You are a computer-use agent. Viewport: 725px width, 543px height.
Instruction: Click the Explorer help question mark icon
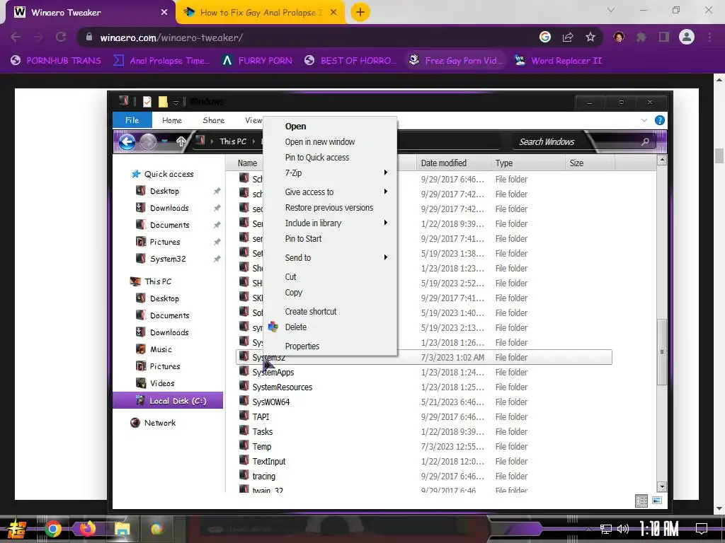click(x=660, y=120)
